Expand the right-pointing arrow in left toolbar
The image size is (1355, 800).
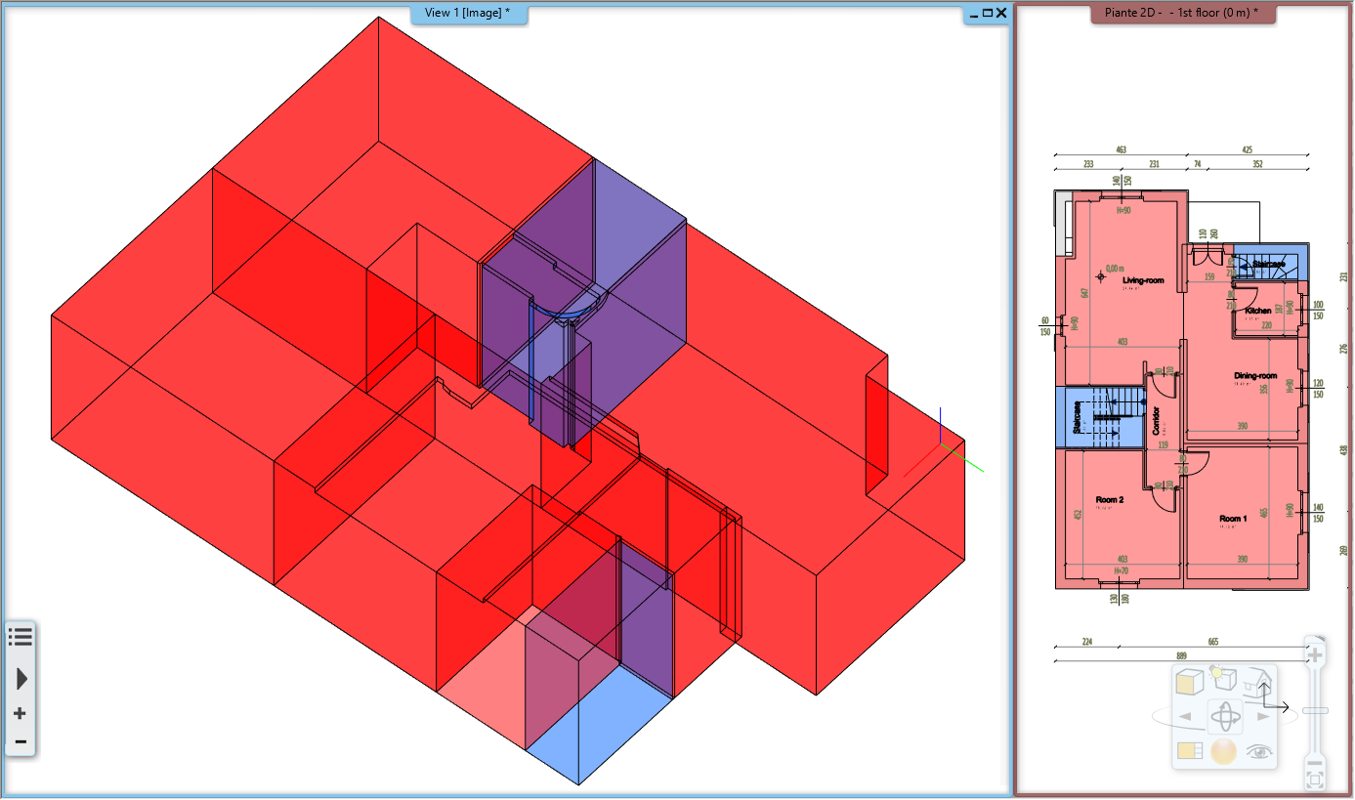[21, 678]
